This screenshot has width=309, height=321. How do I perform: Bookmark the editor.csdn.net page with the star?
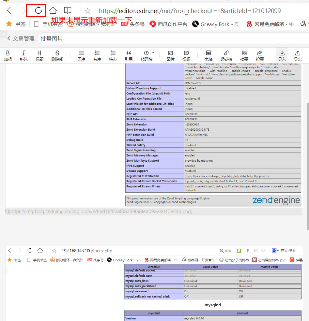[x=87, y=11]
